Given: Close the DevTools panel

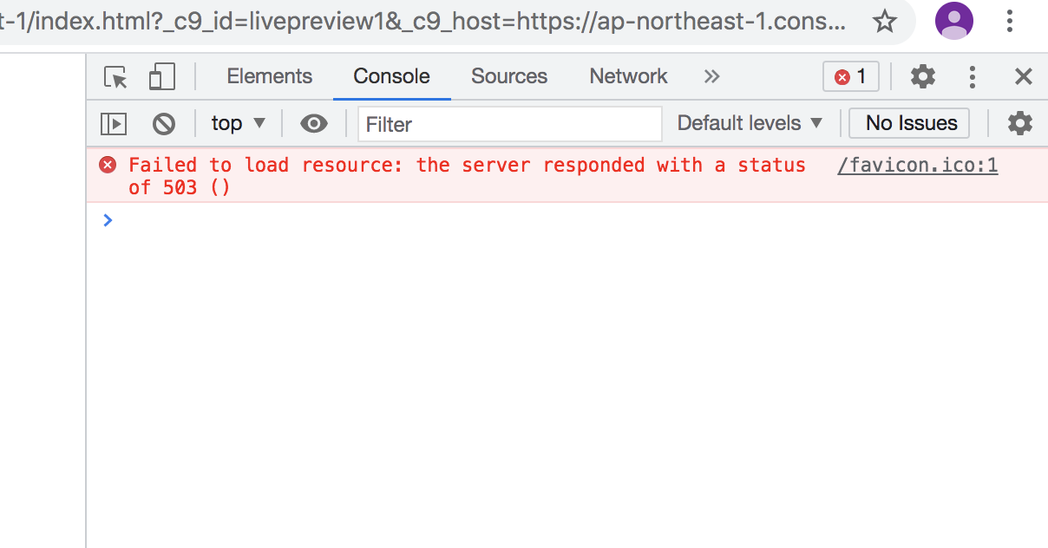Looking at the screenshot, I should click(1024, 77).
